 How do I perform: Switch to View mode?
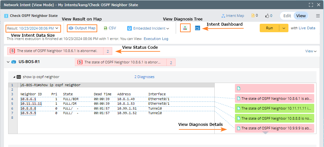pos(301,16)
